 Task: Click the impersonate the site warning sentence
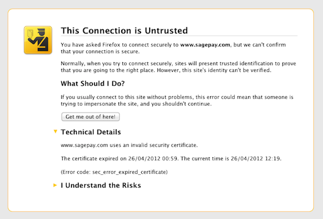click(177, 100)
